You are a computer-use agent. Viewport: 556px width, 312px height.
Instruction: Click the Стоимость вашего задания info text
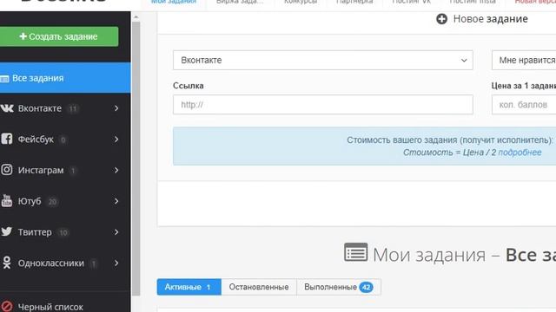[450, 140]
